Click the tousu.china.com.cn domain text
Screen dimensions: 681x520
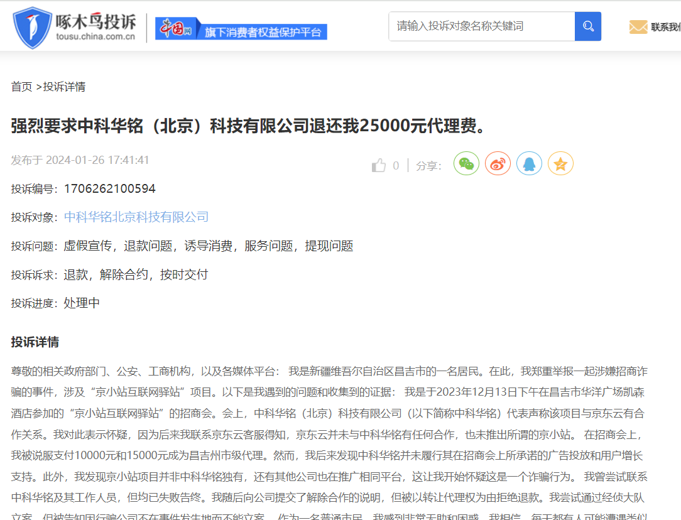(95, 37)
